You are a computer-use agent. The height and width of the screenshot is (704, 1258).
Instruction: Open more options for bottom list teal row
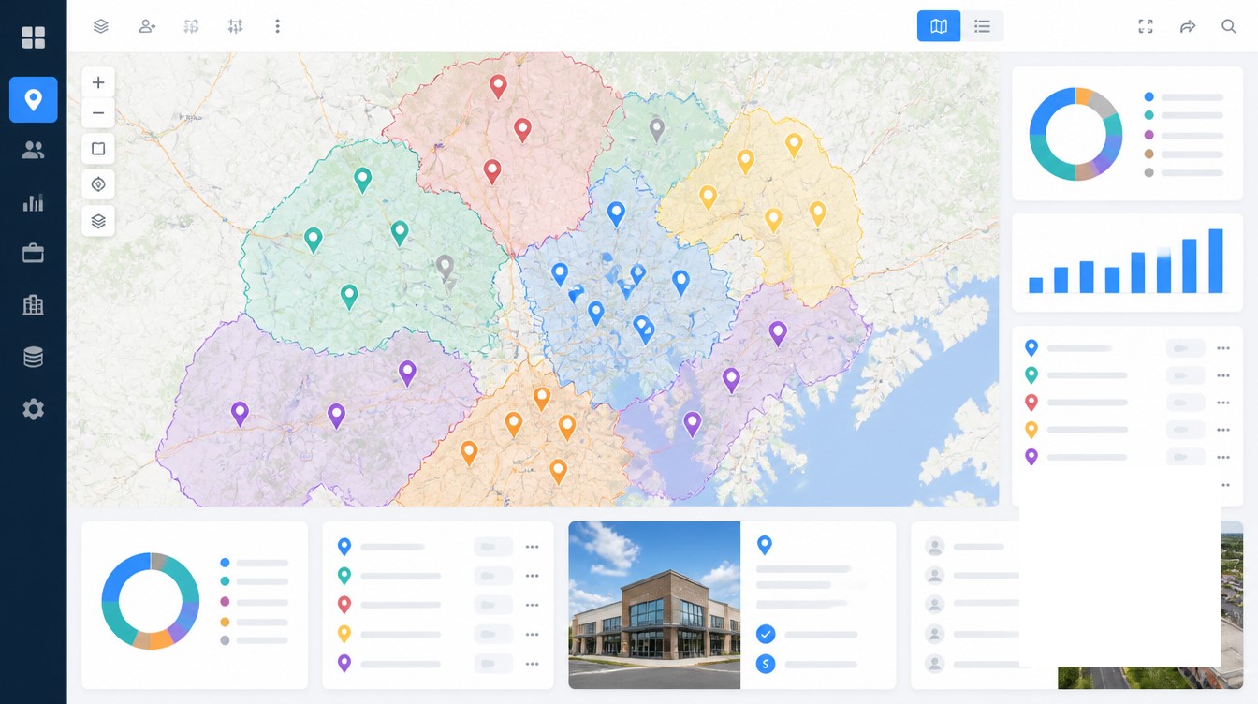[x=533, y=576]
